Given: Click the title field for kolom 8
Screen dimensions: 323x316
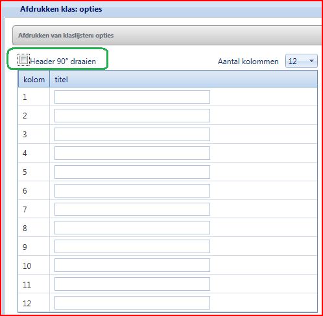Looking at the screenshot, I should tap(132, 228).
